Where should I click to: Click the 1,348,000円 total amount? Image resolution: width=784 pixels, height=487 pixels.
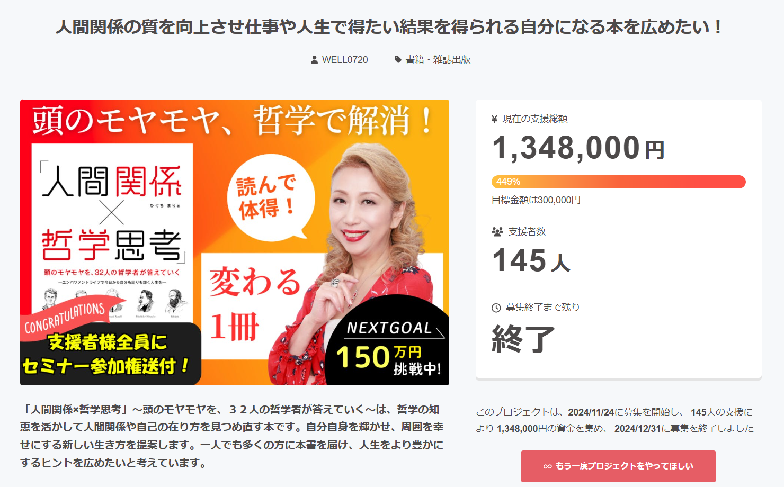[x=578, y=148]
